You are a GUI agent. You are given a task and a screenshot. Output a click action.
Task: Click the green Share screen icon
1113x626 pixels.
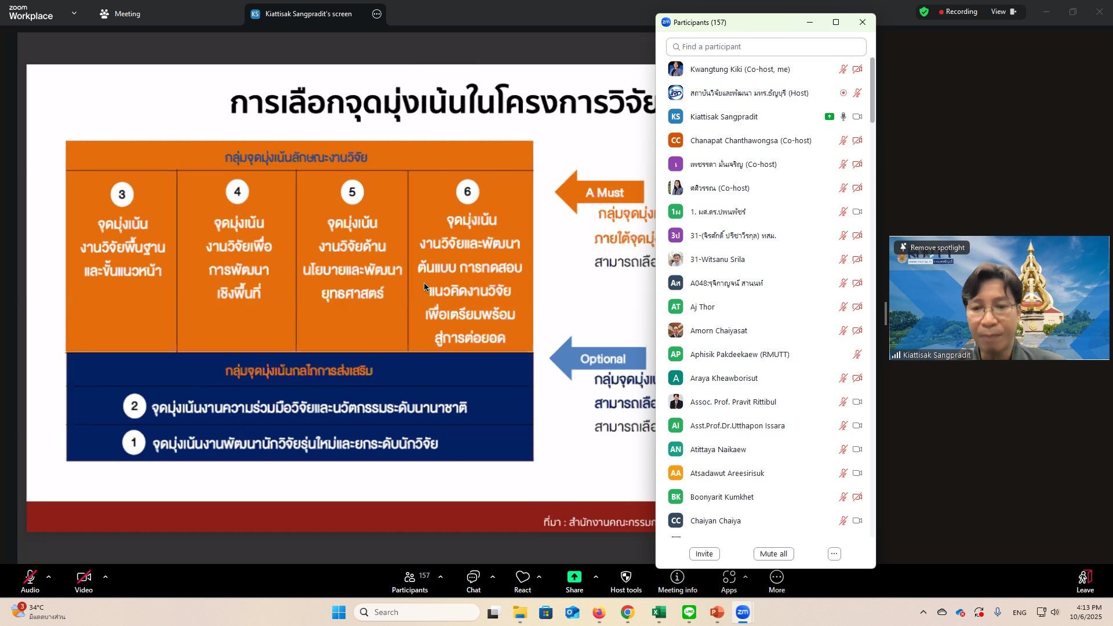click(574, 577)
